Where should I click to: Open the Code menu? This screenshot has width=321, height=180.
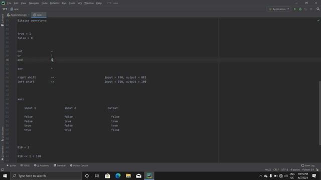click(x=45, y=3)
